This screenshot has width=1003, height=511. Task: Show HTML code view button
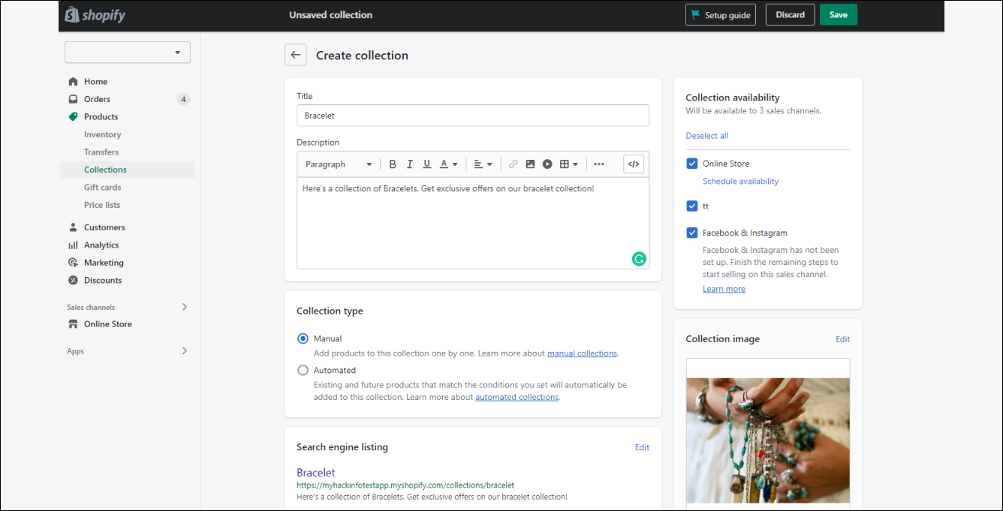click(634, 164)
